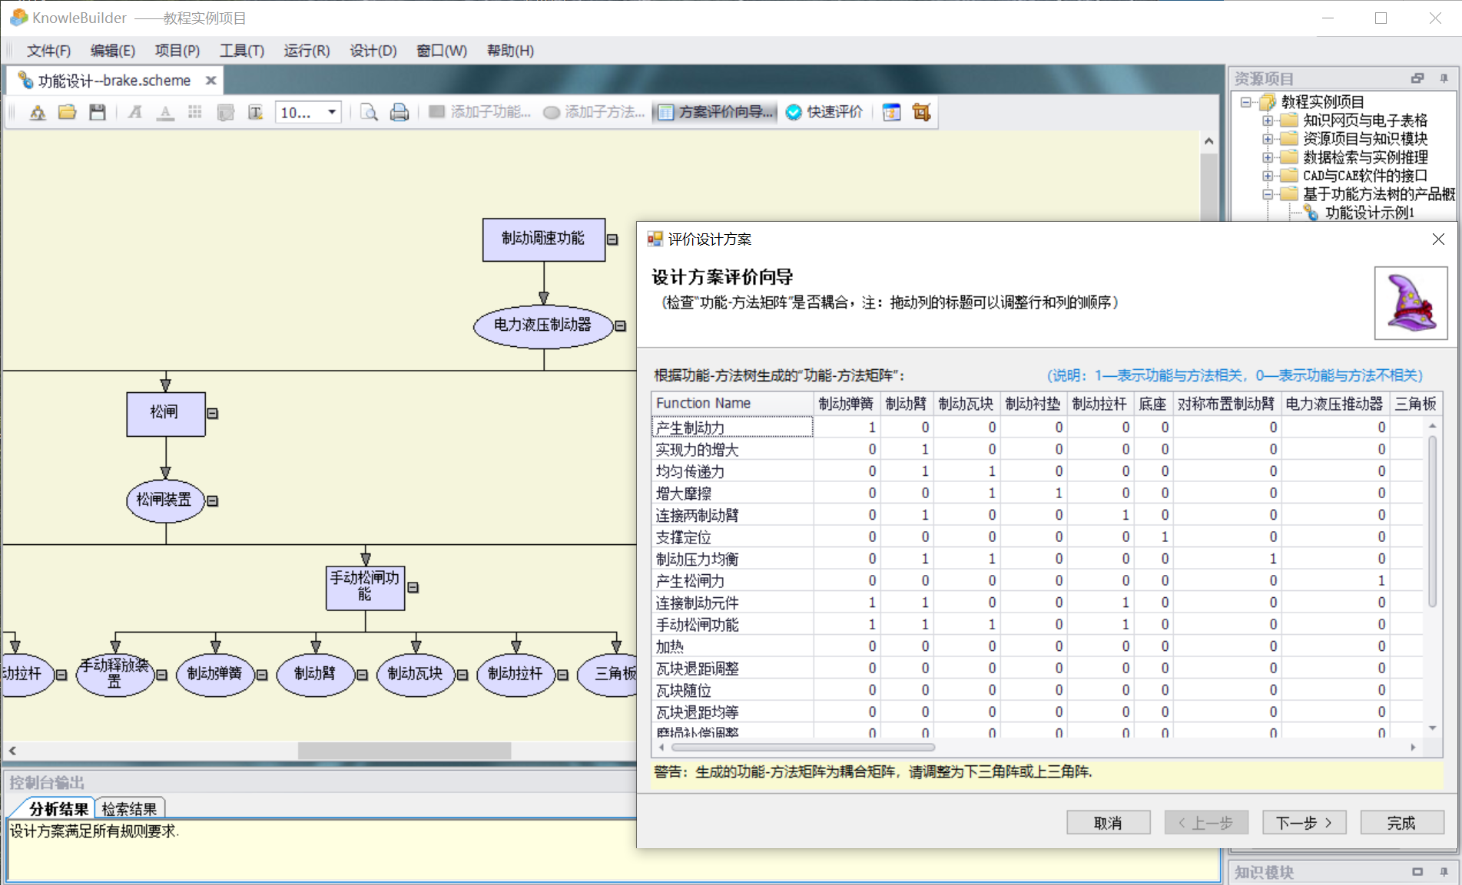Open the font size dropdown showing 10
Image resolution: width=1462 pixels, height=885 pixels.
pyautogui.click(x=332, y=112)
